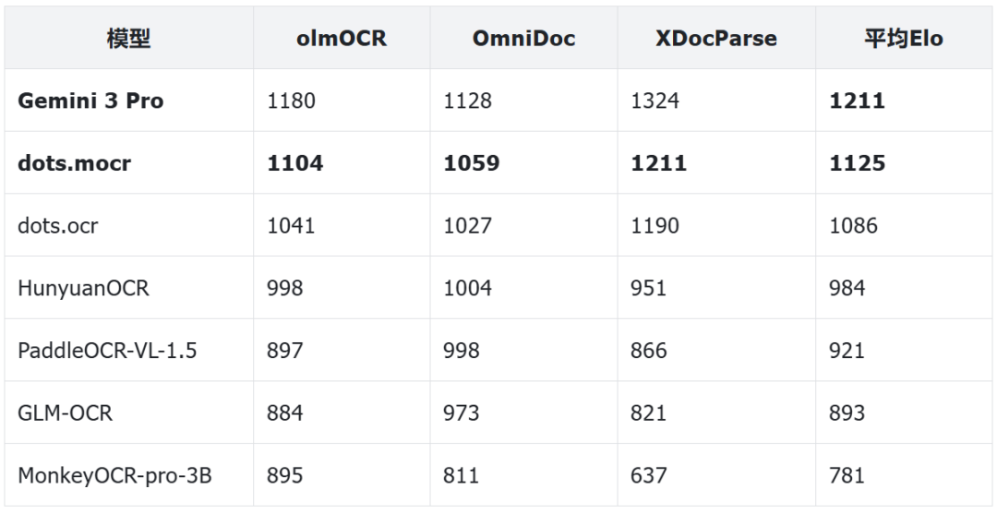Click Gemini 3 Pro's average Elo 1211
This screenshot has height=513, width=997.
(x=857, y=101)
